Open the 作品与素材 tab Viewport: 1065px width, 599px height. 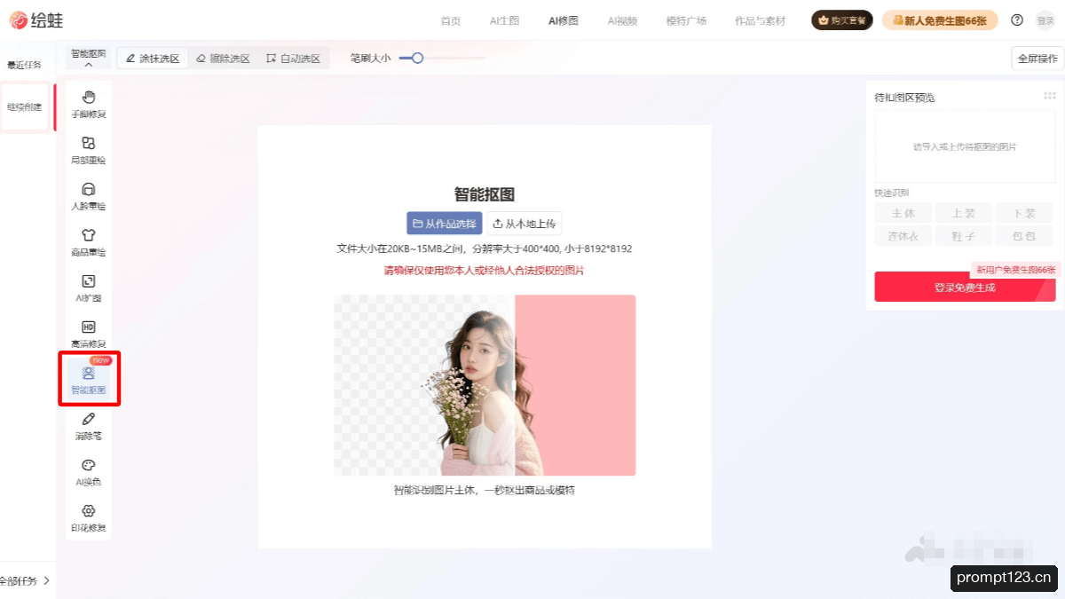[760, 20]
